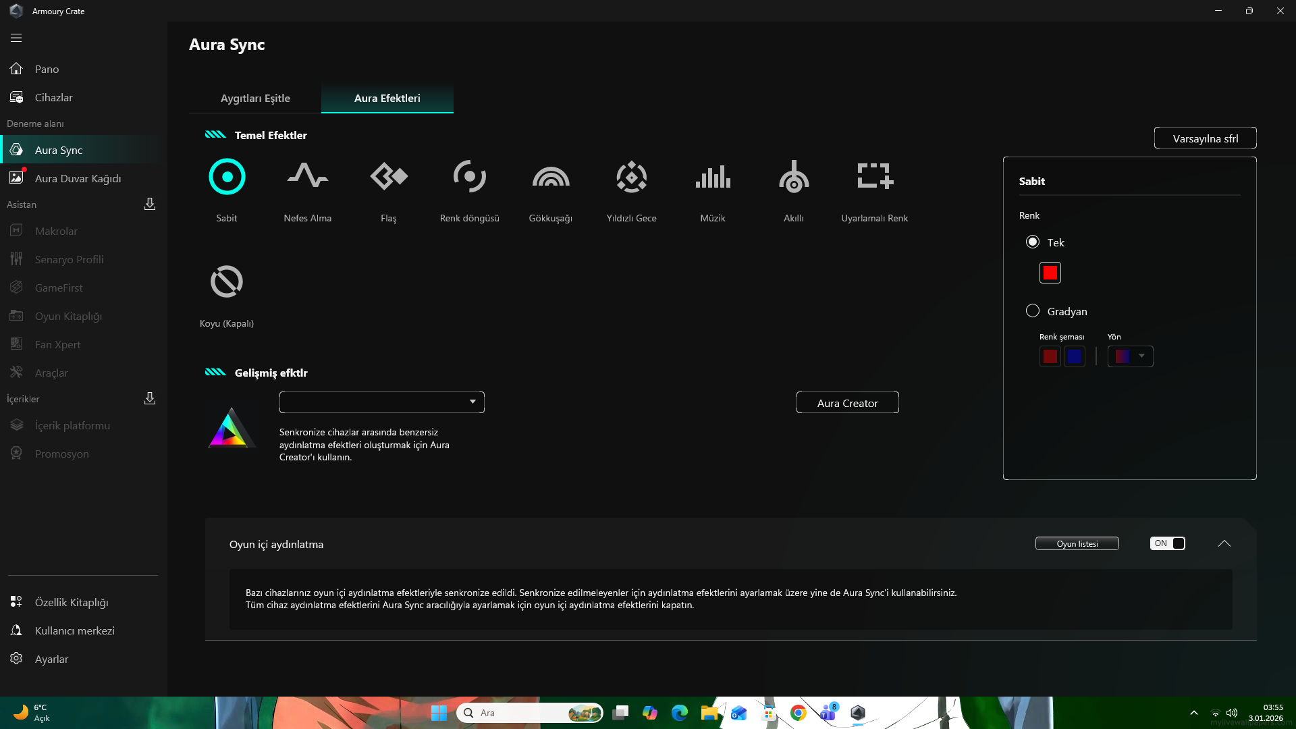Choose the Yıldızlı Gece effect
This screenshot has height=729, width=1296.
(632, 177)
